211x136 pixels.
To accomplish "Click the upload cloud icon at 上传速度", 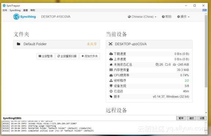I will pos(111,59).
